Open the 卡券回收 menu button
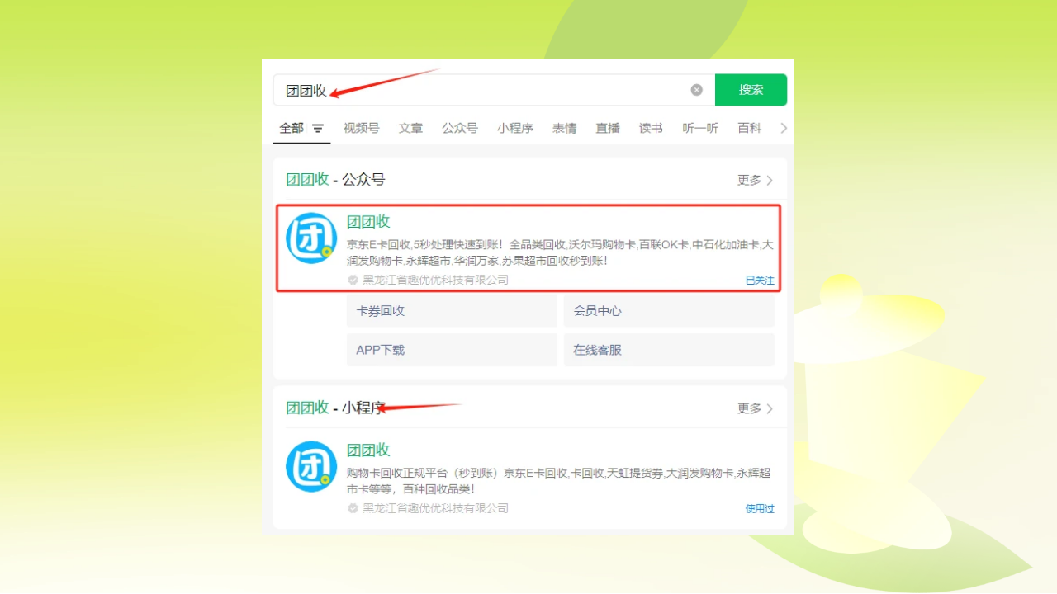This screenshot has width=1057, height=594. (452, 311)
